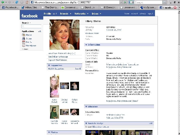Click the add link in YouTube Badge header
This screenshot has width=180, height=135.
(151, 123)
